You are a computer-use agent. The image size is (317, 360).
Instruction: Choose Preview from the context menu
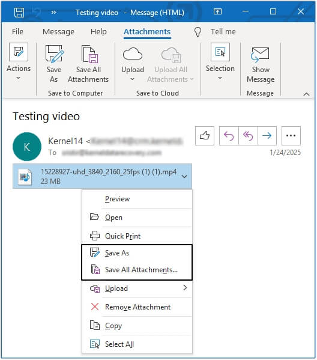137,199
